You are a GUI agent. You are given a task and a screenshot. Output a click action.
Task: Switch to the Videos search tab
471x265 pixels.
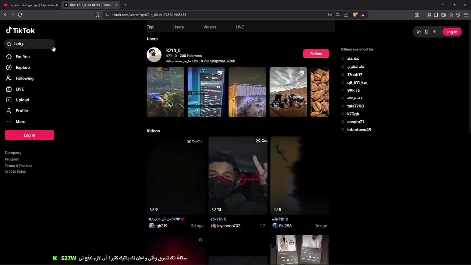(210, 27)
